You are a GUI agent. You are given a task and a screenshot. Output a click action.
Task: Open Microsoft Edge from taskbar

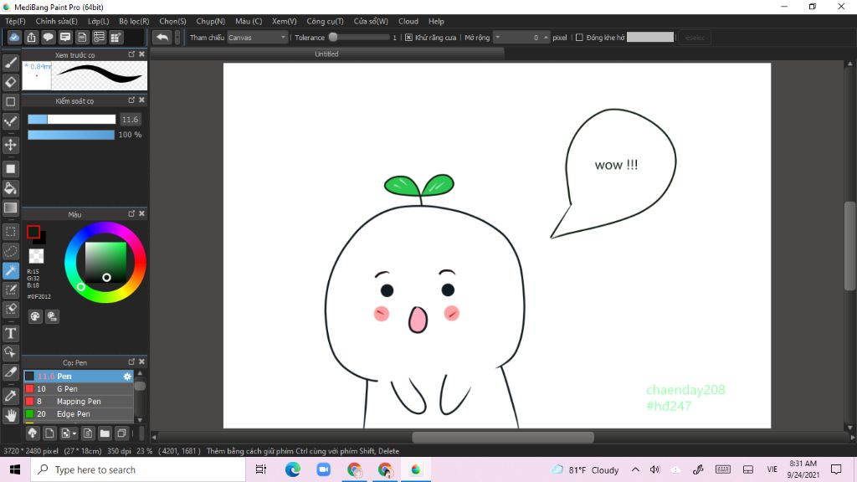292,469
